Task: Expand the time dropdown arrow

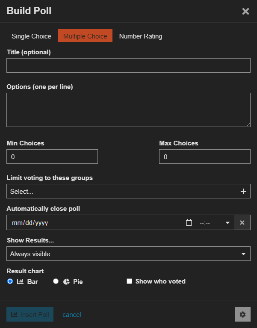Action: point(228,223)
